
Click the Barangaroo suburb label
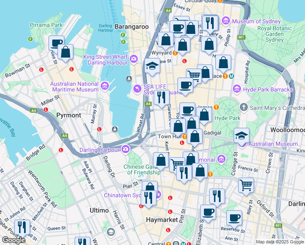pyautogui.click(x=131, y=27)
